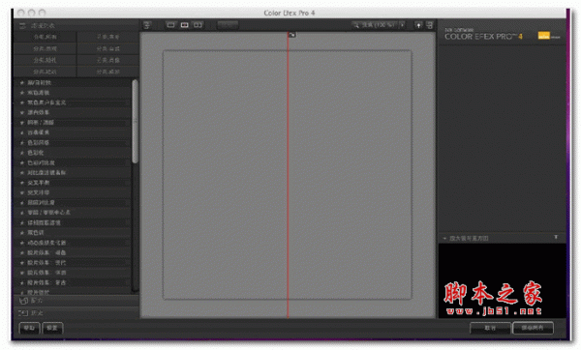This screenshot has height=350, width=581.
Task: Click the 保存所有 Save All button
Action: (x=533, y=328)
